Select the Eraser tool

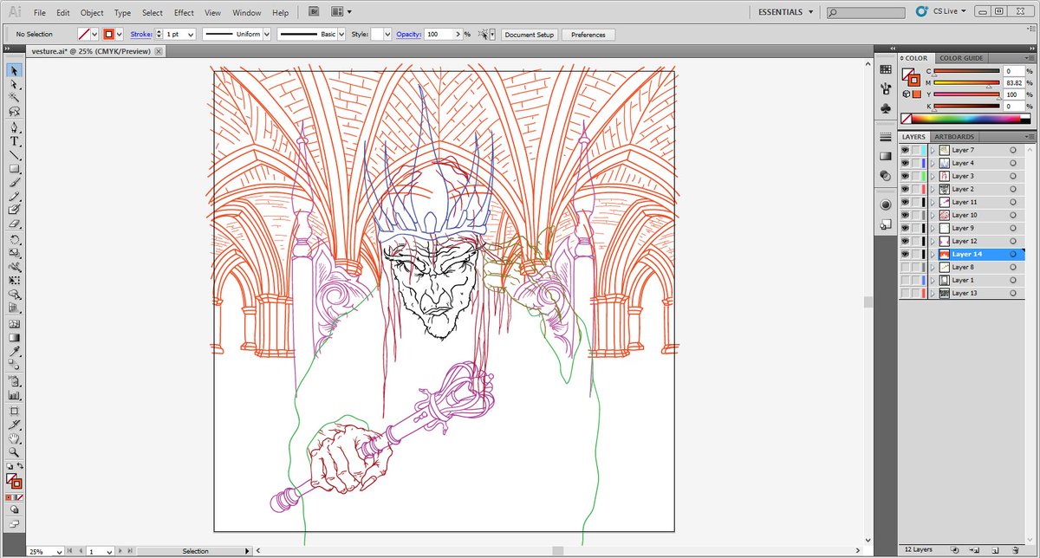(x=15, y=224)
